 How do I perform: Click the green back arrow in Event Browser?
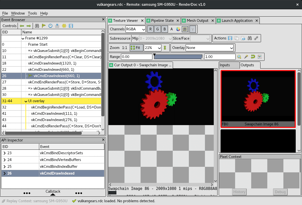tap(22, 26)
